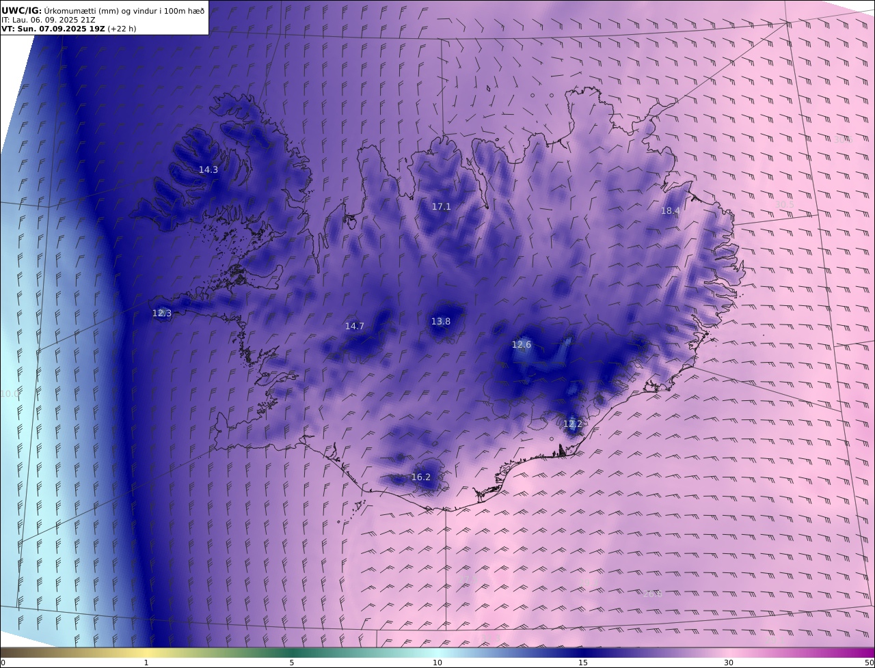Click the brown end of the colour bar
This screenshot has width=875, height=668.
[14, 652]
